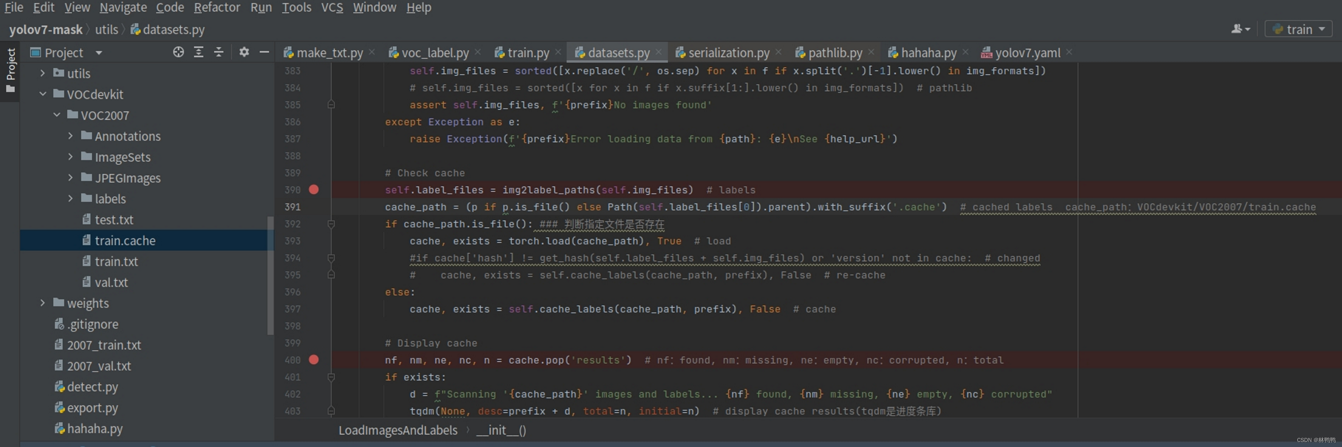Click the VCS menu in menu bar
1342x447 pixels.
332,7
